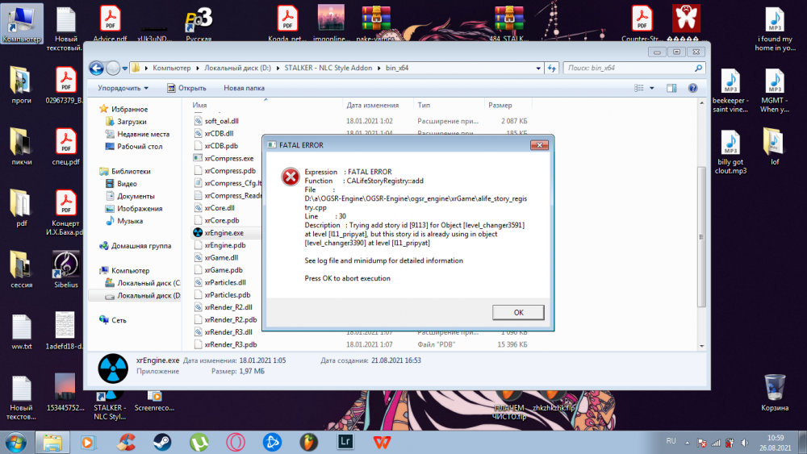
Task: Open Opera browser from taskbar
Action: point(236,442)
